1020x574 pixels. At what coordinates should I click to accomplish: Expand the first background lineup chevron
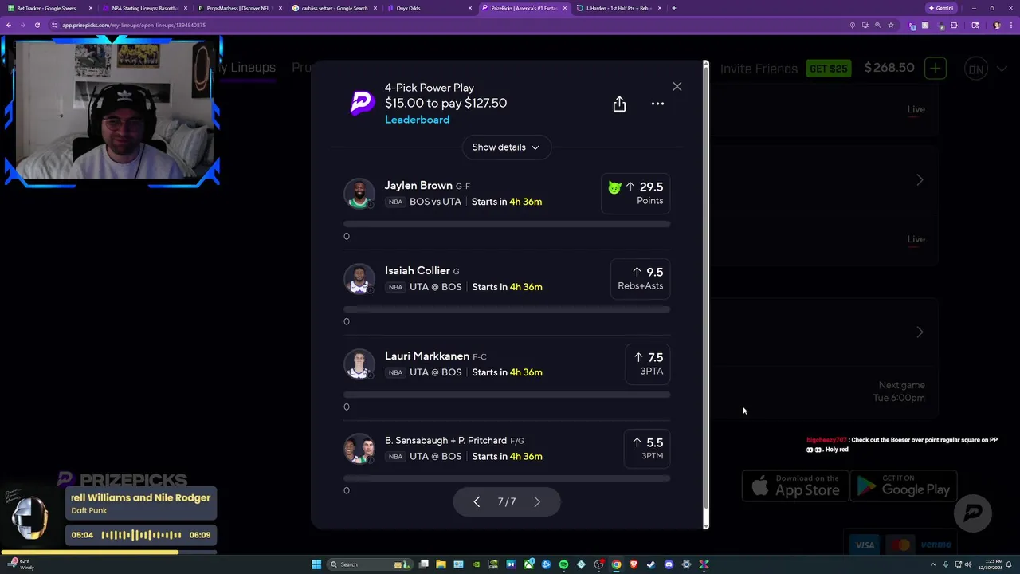tap(920, 180)
